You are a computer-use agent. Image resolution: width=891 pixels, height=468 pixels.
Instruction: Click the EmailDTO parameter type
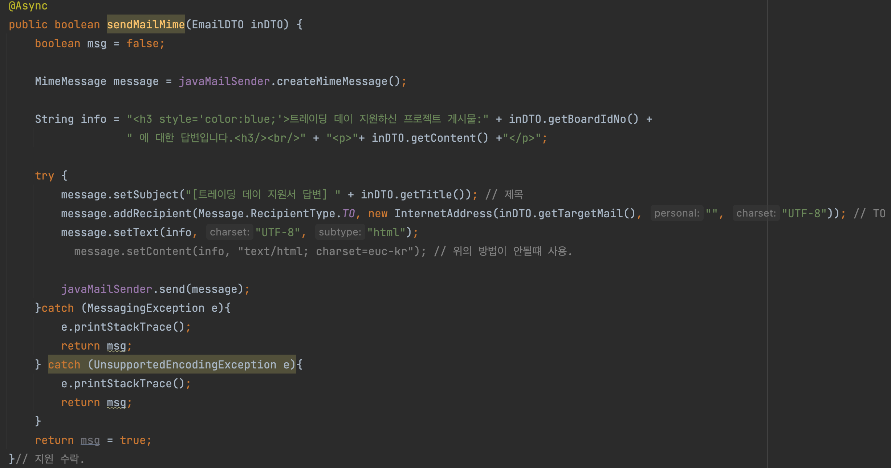point(217,24)
